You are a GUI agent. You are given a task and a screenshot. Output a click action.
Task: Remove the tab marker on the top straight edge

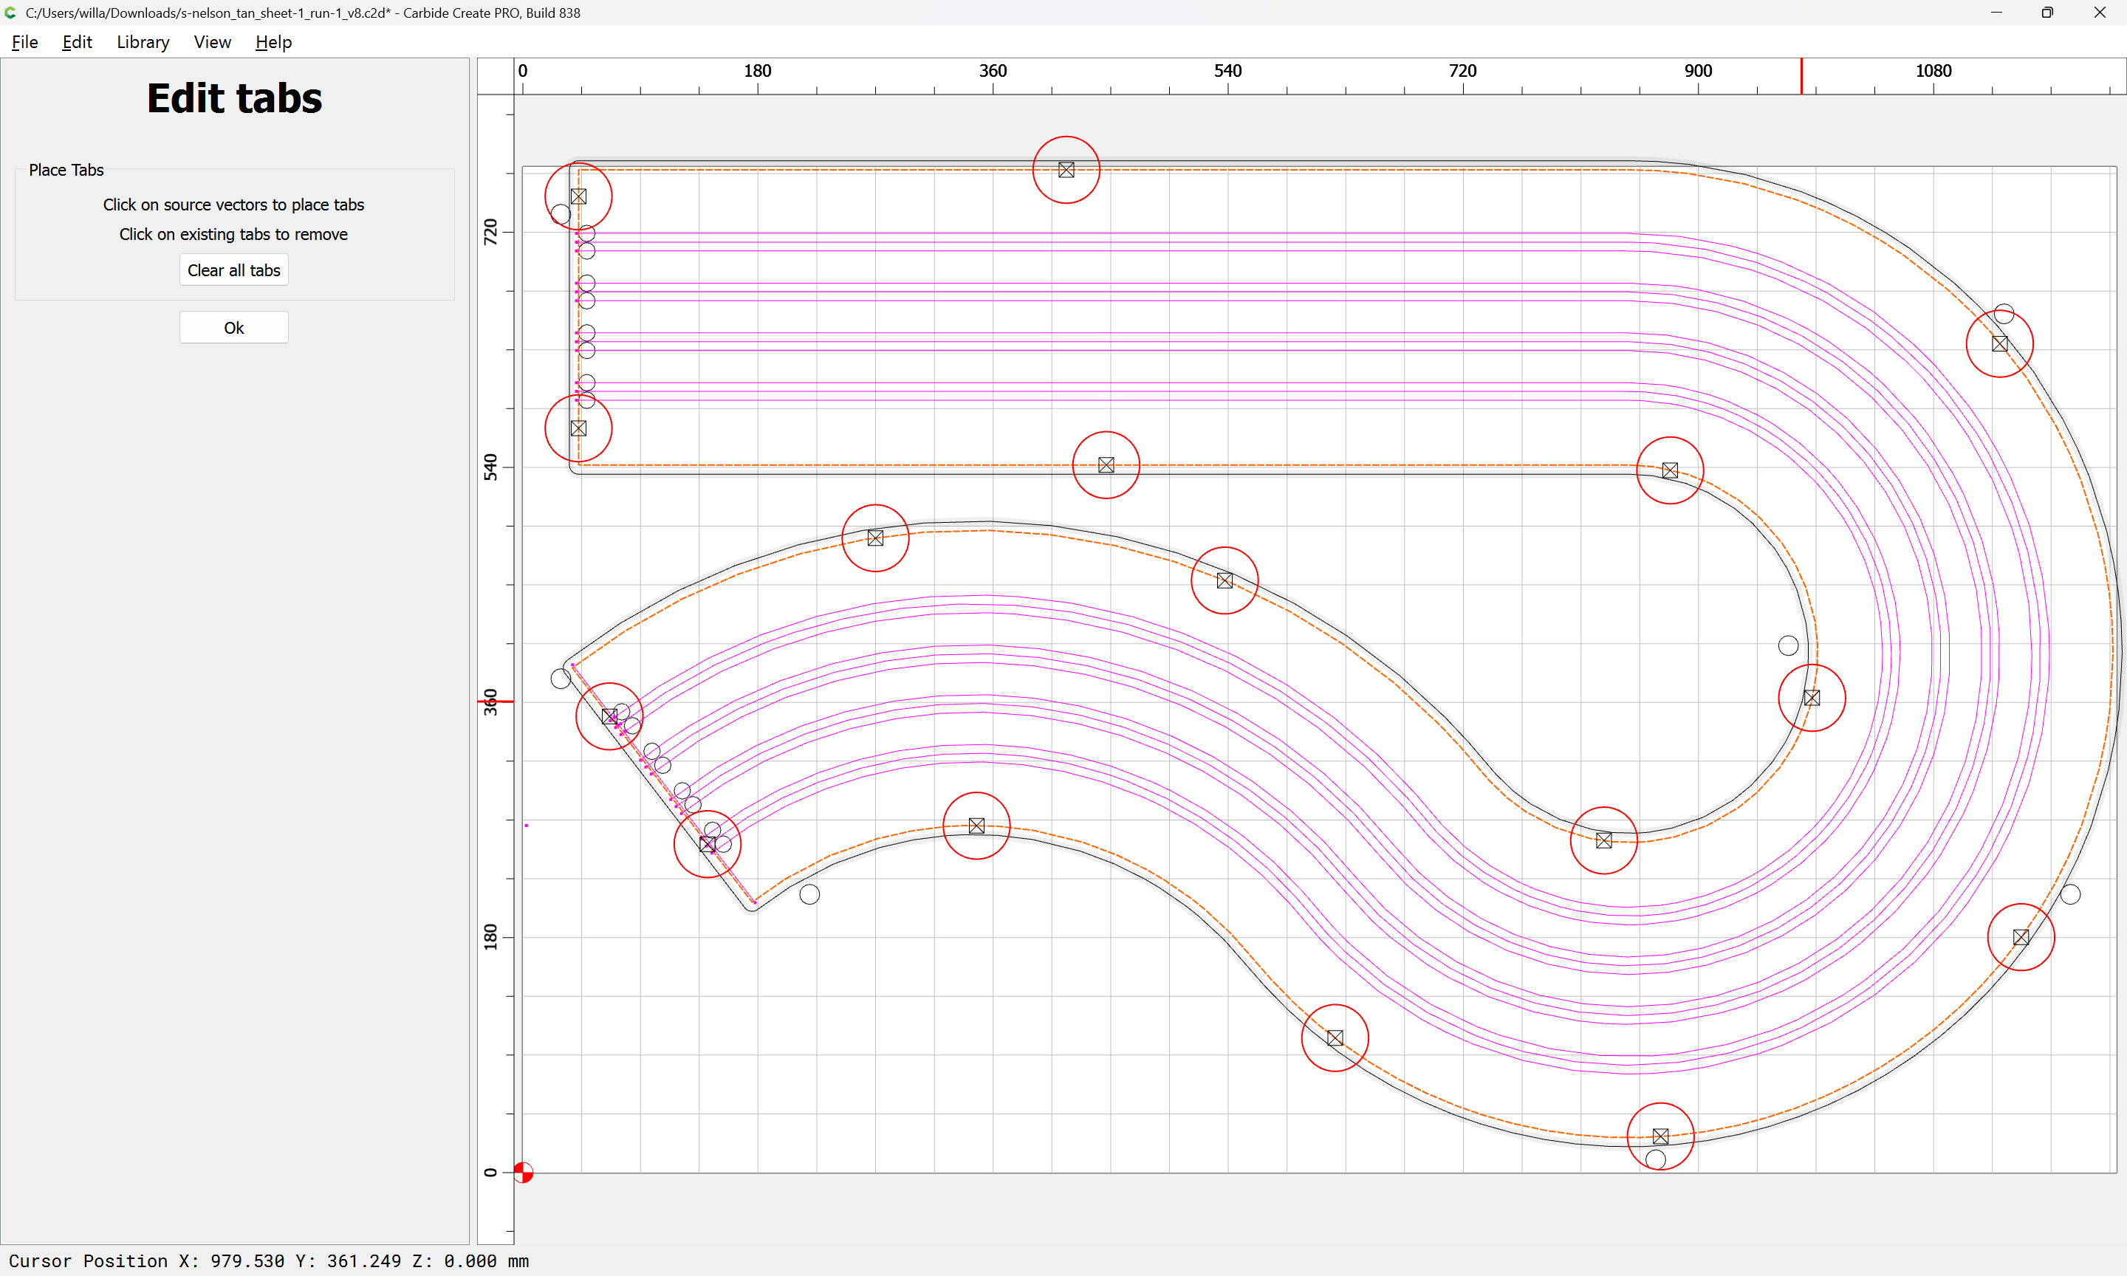pos(1066,171)
